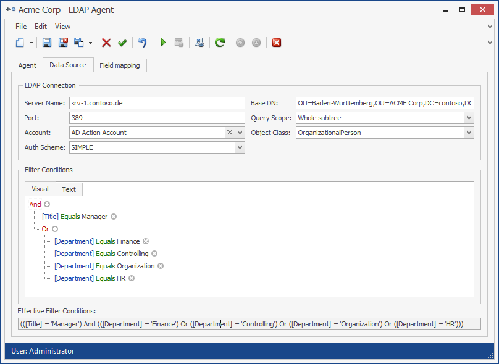Click the Server Name input field
499x364 pixels.
[x=157, y=103]
